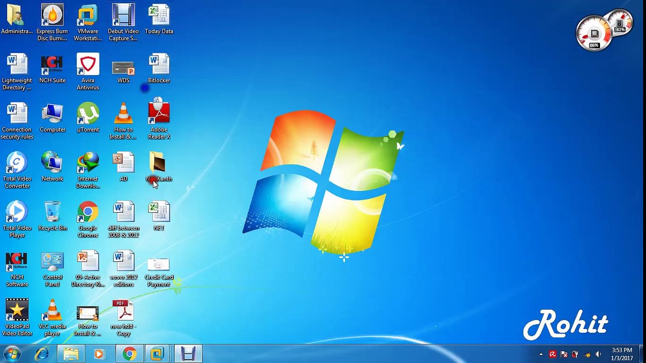This screenshot has height=363, width=646.
Task: Launch VLC media player desktop shortcut
Action: [x=52, y=318]
